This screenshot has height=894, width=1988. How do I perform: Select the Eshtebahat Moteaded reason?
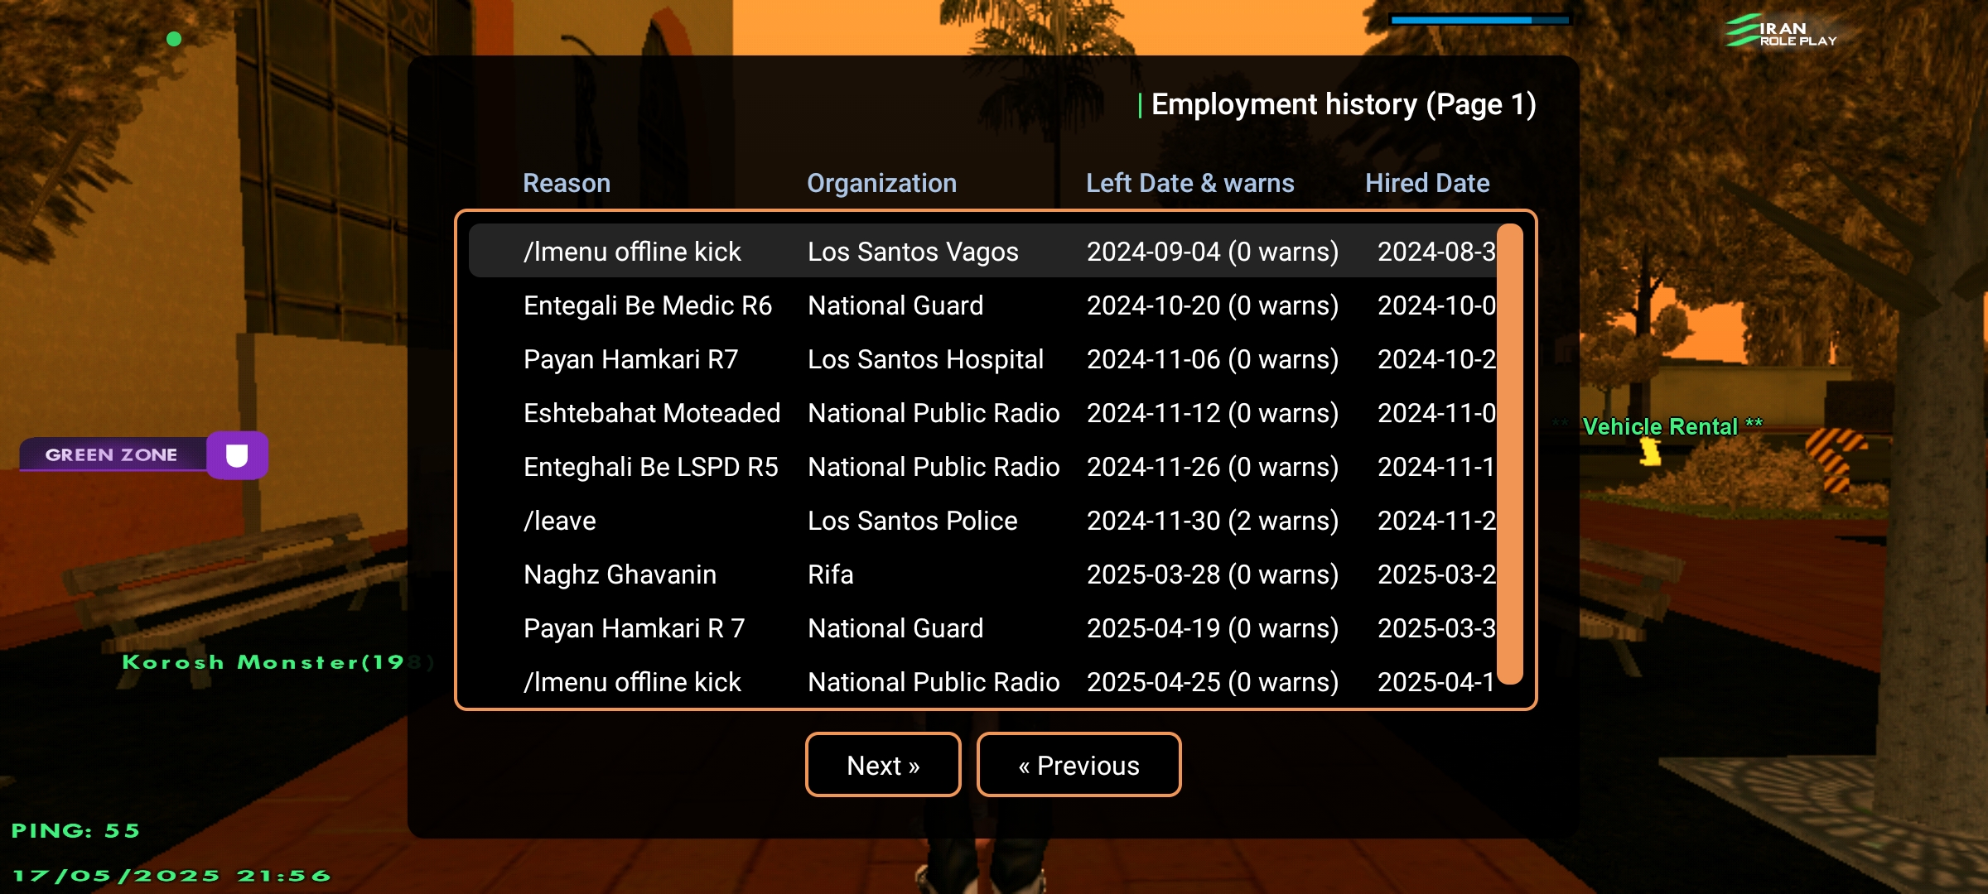[x=652, y=413]
